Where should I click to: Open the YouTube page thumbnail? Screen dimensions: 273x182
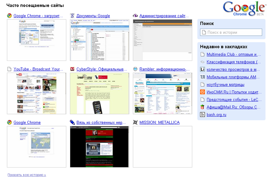(x=37, y=93)
